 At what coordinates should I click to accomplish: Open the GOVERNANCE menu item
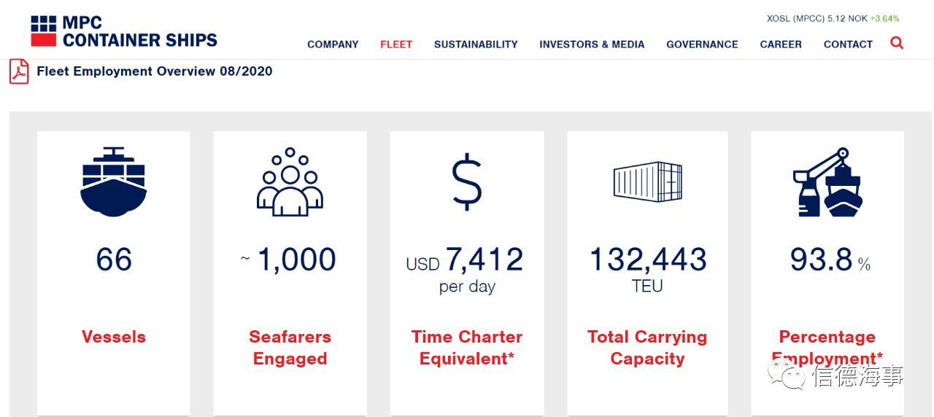(x=702, y=44)
